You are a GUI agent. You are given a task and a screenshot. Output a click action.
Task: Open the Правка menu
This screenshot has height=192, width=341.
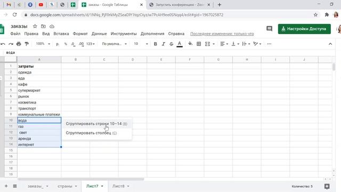tap(31, 34)
